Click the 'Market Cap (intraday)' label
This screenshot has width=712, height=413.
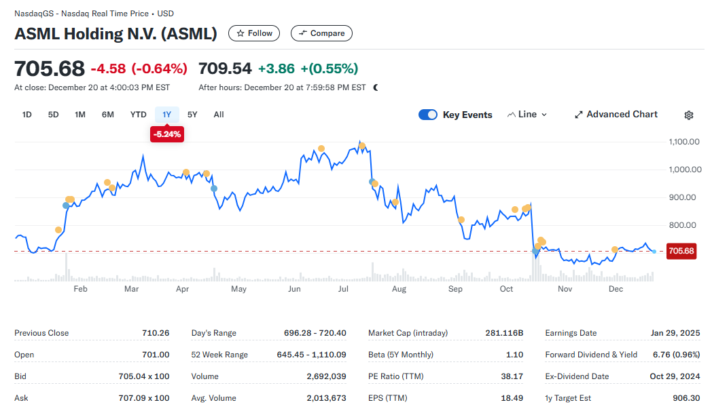pos(408,333)
